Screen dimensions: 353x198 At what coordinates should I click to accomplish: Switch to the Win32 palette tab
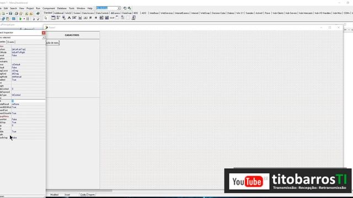pos(68,13)
